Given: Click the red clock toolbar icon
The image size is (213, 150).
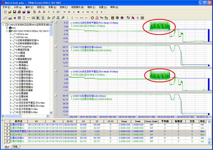Looking at the screenshot, I should (92, 18).
